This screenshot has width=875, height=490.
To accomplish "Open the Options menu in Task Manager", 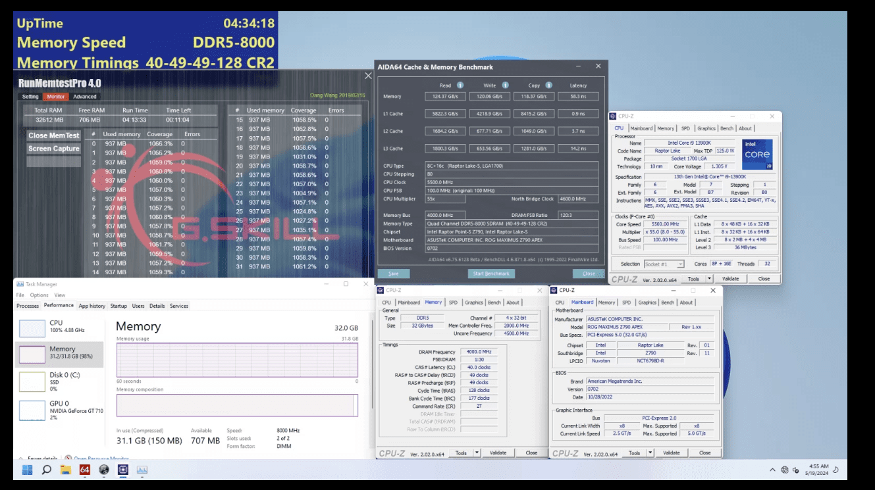I will (x=40, y=295).
